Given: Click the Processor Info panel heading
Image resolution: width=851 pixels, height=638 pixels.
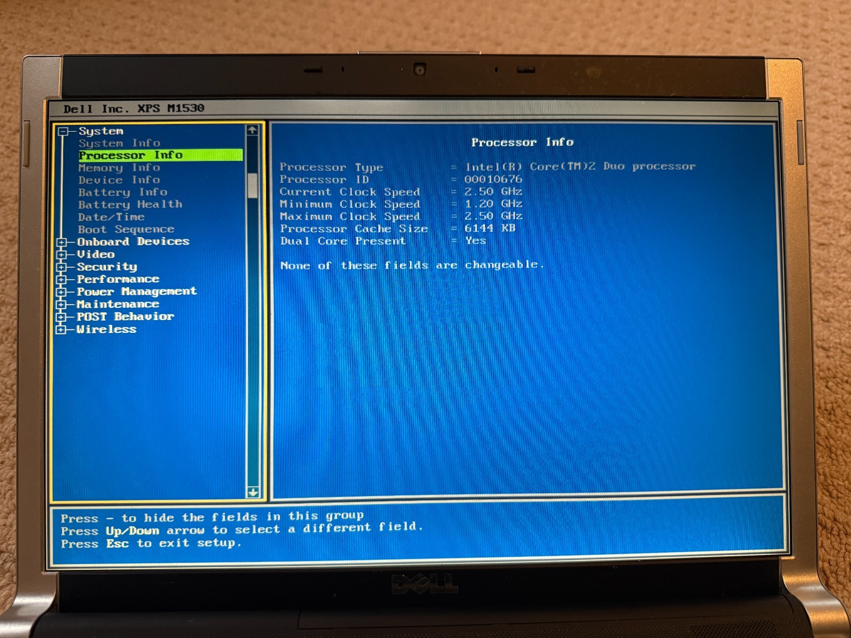Looking at the screenshot, I should [x=522, y=142].
